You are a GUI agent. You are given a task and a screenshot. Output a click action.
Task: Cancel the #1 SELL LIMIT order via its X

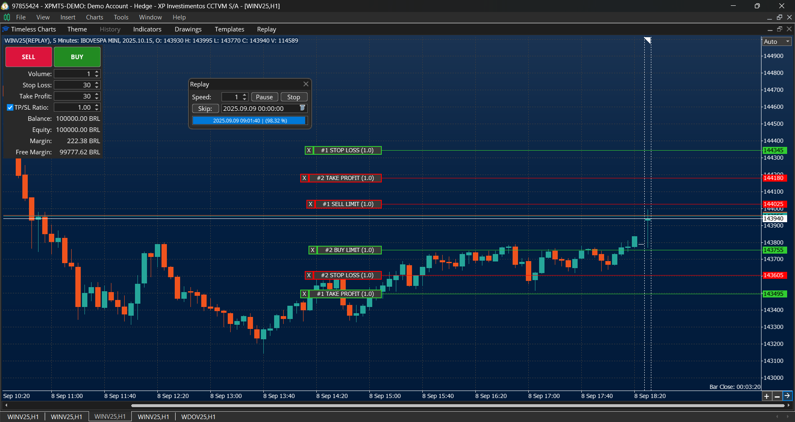311,204
